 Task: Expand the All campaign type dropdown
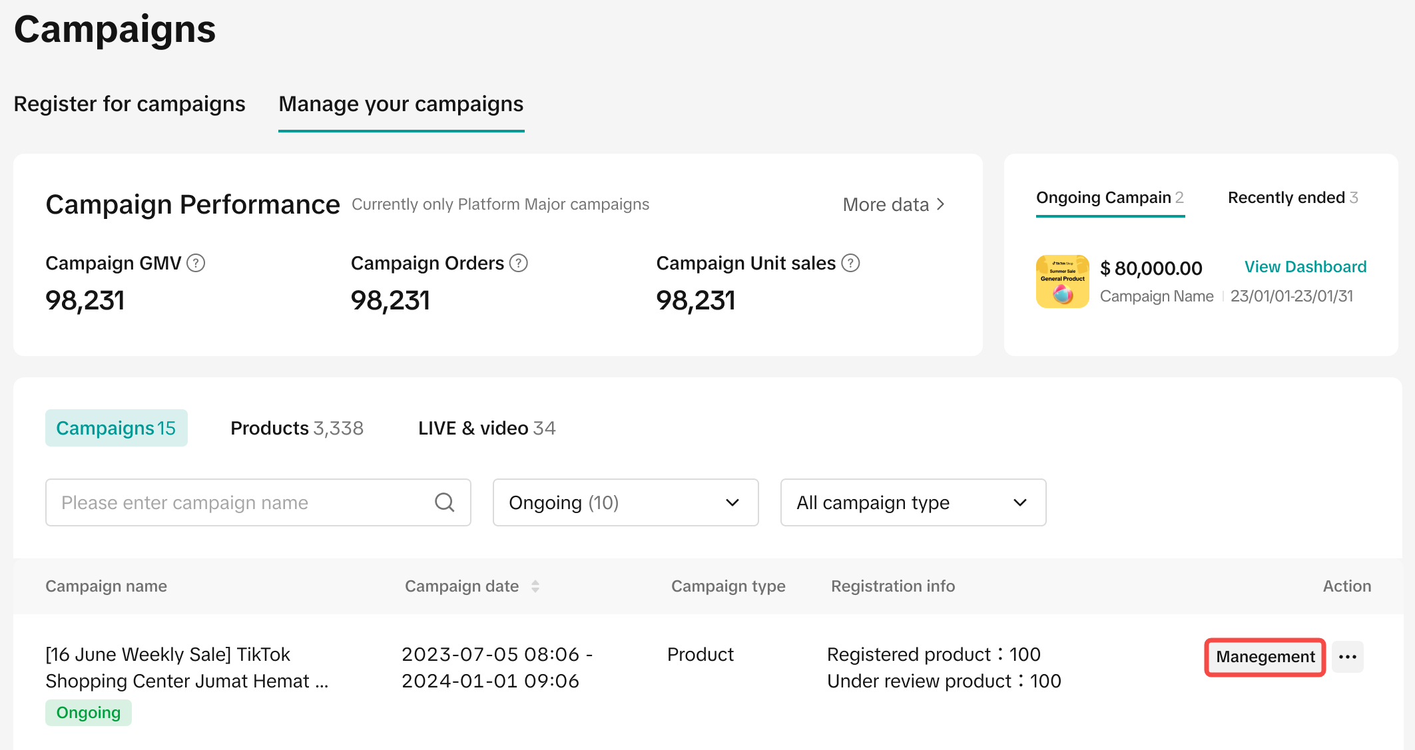(x=913, y=502)
